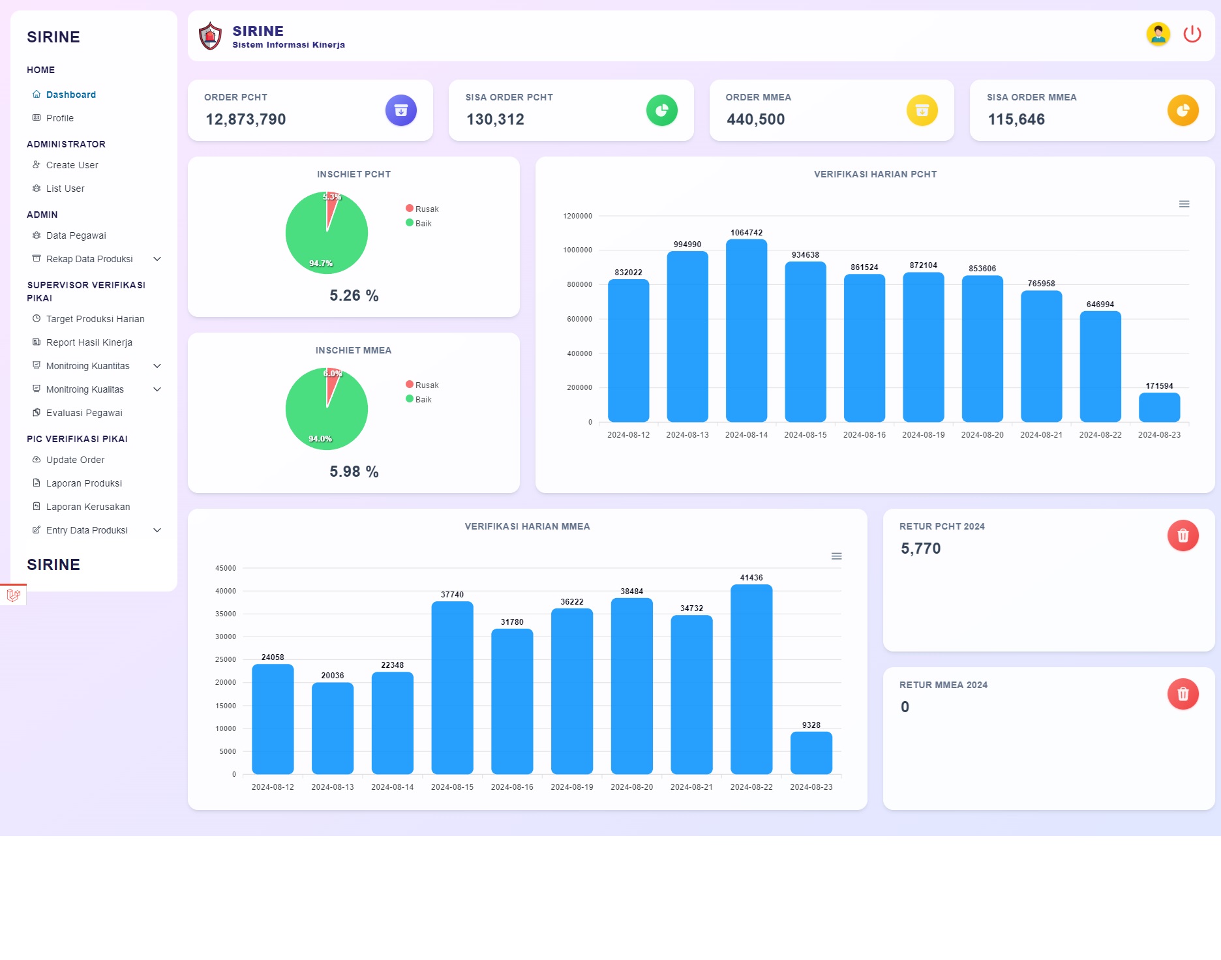
Task: Open the Create User link
Action: 72,165
